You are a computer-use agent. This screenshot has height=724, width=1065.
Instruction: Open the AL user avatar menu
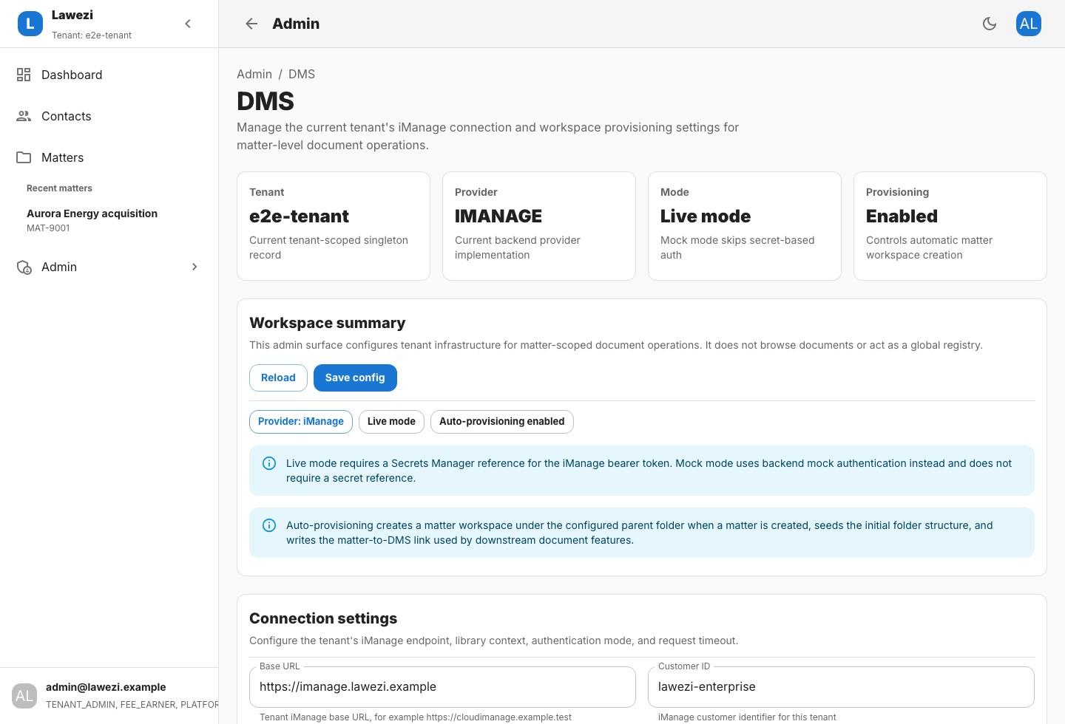(1029, 24)
